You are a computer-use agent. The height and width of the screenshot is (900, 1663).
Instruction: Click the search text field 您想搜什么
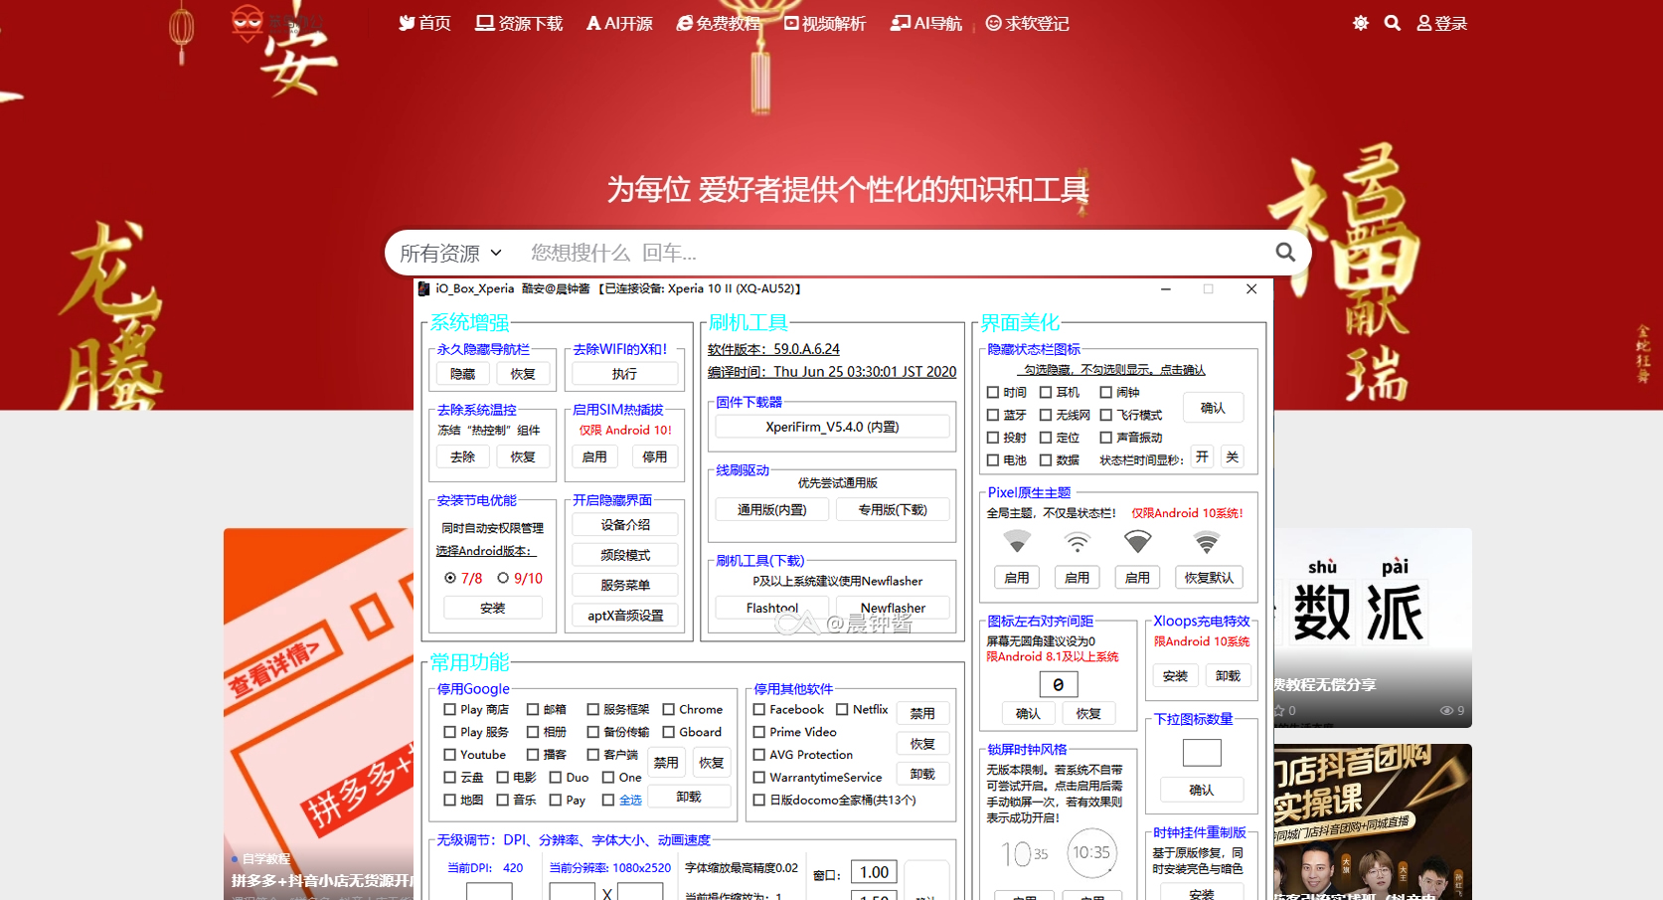pyautogui.click(x=895, y=253)
